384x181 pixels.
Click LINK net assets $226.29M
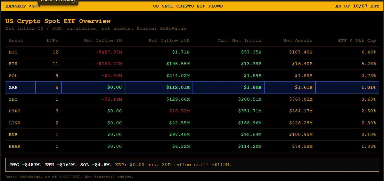301,122
